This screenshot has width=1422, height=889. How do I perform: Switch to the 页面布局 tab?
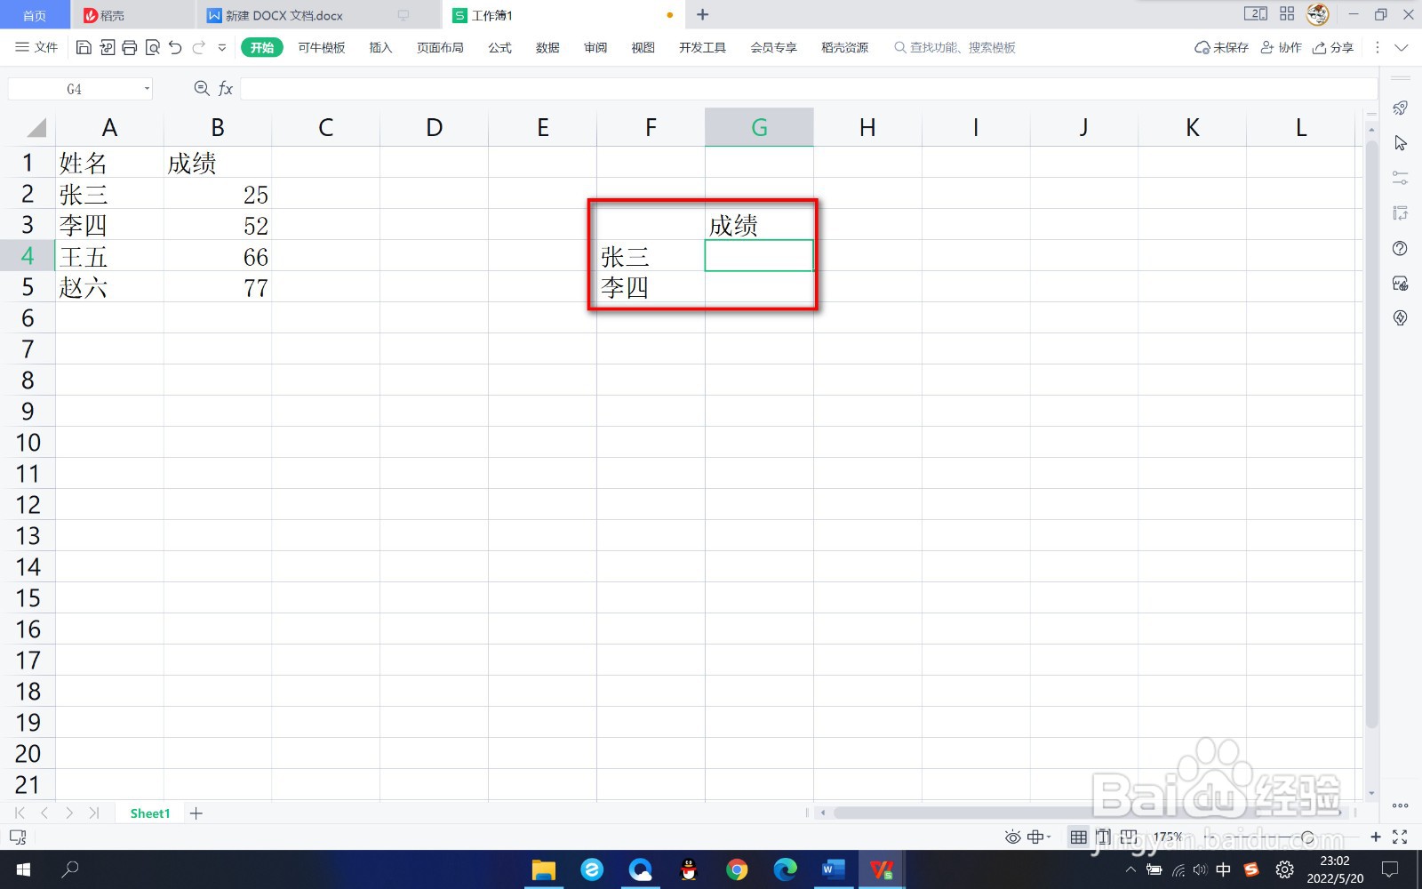click(x=440, y=48)
